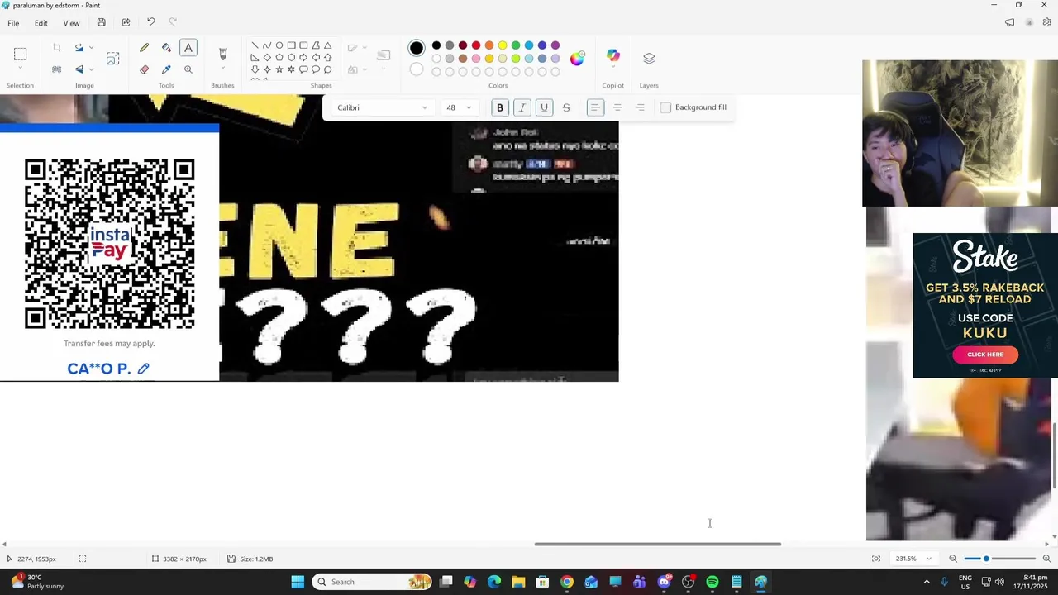This screenshot has width=1058, height=595.
Task: Pick the red color swatch
Action: (x=476, y=45)
